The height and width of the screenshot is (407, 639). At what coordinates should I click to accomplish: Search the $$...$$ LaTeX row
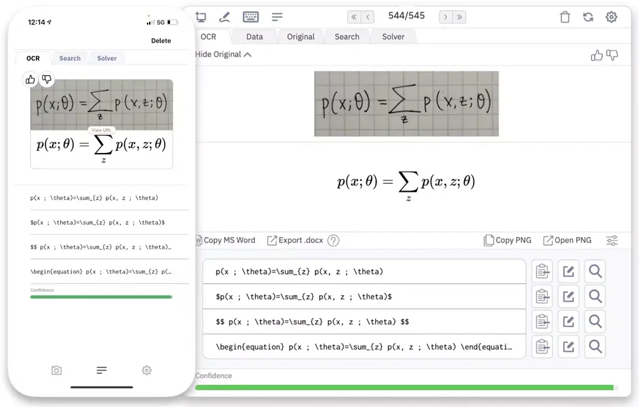click(x=595, y=322)
